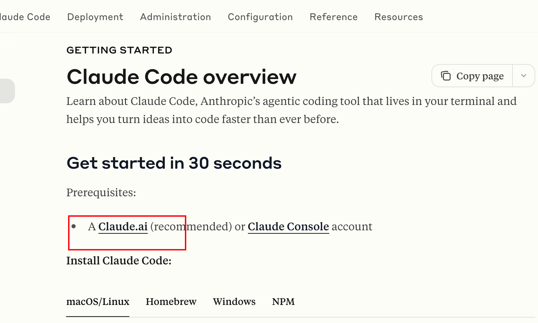Select the Reference navigation tab
538x323 pixels.
333,17
